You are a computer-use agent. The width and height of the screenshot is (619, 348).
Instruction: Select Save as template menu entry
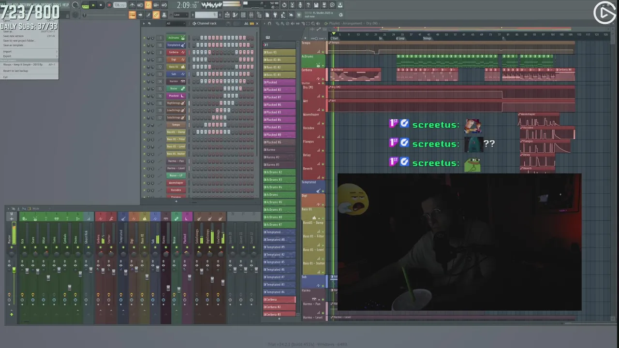[x=29, y=45]
